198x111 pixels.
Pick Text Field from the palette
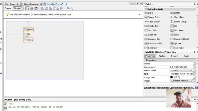(x=151, y=30)
